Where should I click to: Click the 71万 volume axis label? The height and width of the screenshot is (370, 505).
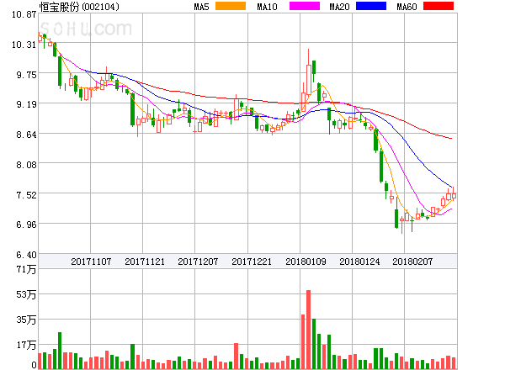point(26,269)
